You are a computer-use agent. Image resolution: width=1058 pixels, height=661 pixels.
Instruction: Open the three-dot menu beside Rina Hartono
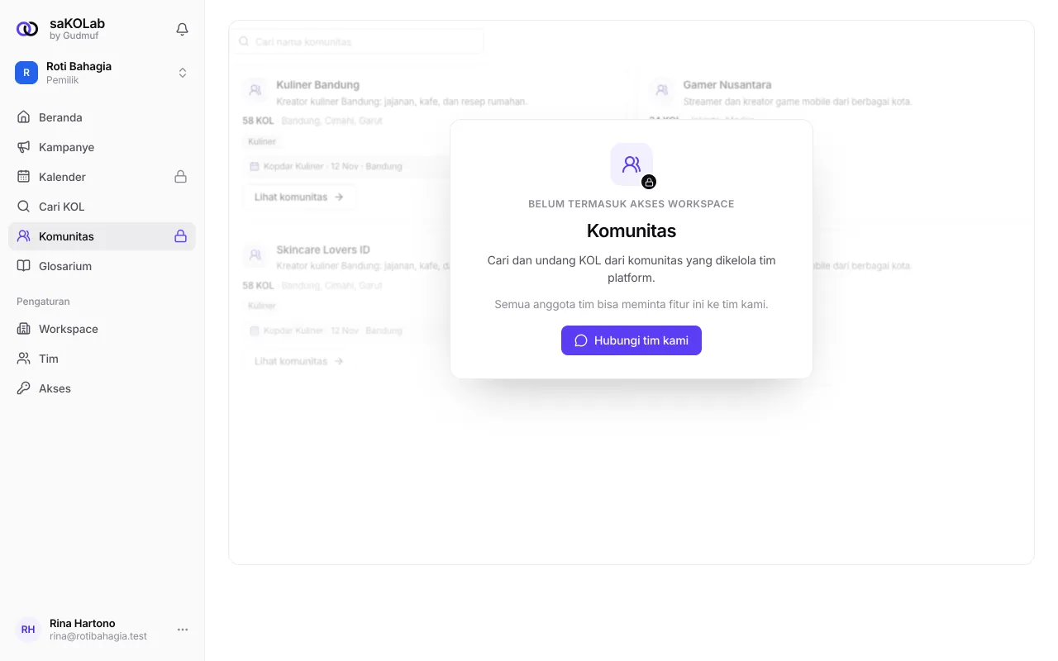[183, 630]
